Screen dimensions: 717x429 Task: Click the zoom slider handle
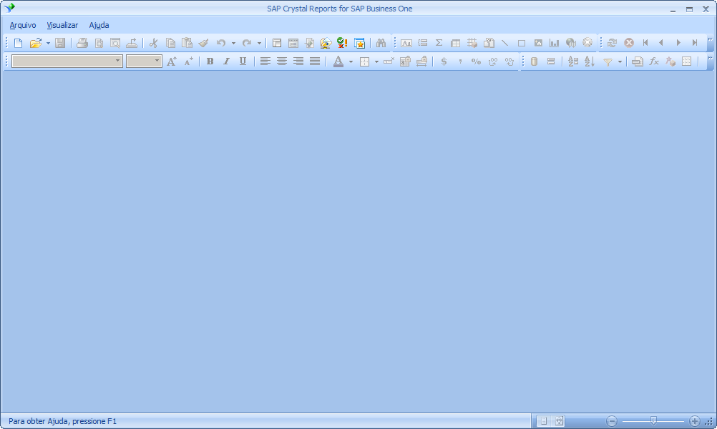(653, 420)
